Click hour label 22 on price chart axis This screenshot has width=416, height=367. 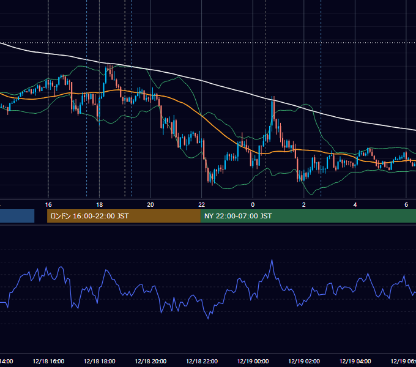click(x=202, y=205)
